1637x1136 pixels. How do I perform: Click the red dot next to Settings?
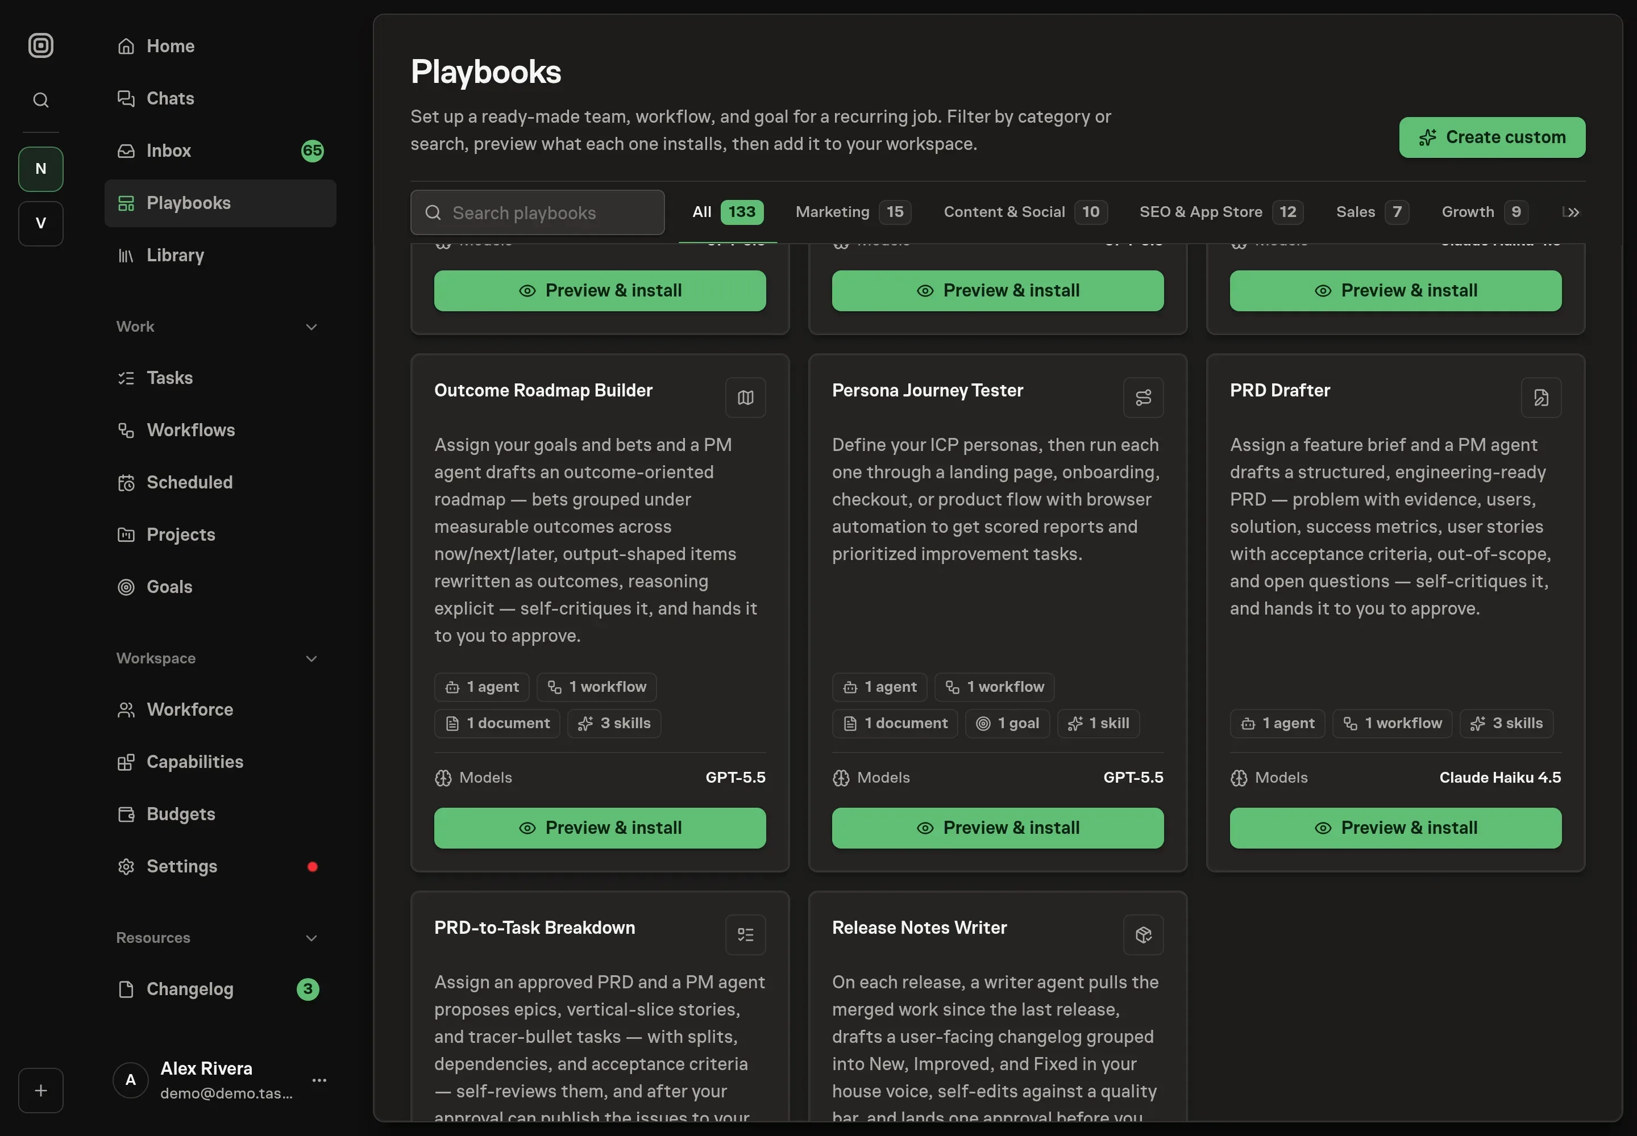(x=312, y=866)
